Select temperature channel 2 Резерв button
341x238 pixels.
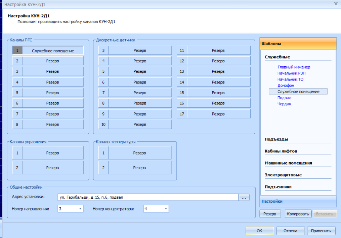[x=139, y=167]
